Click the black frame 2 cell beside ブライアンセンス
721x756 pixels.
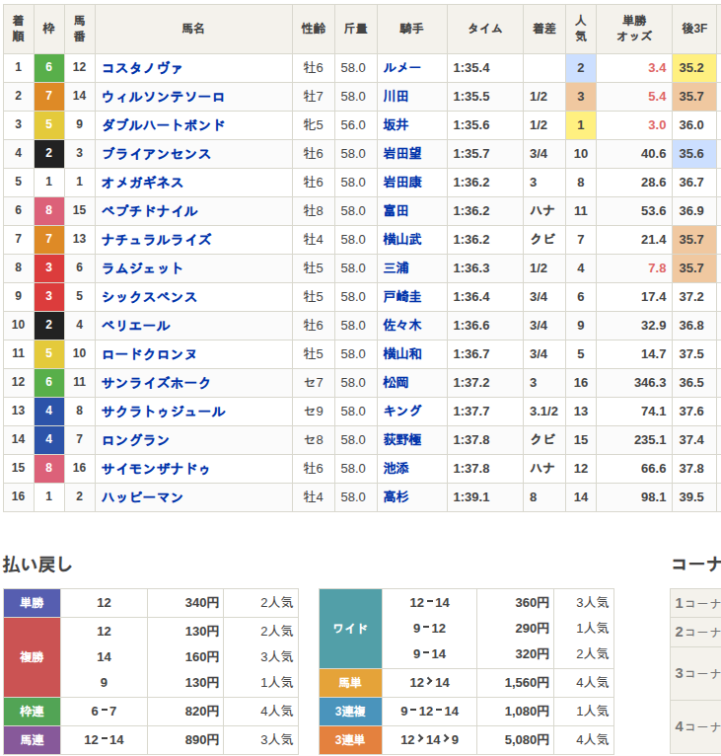coord(49,154)
